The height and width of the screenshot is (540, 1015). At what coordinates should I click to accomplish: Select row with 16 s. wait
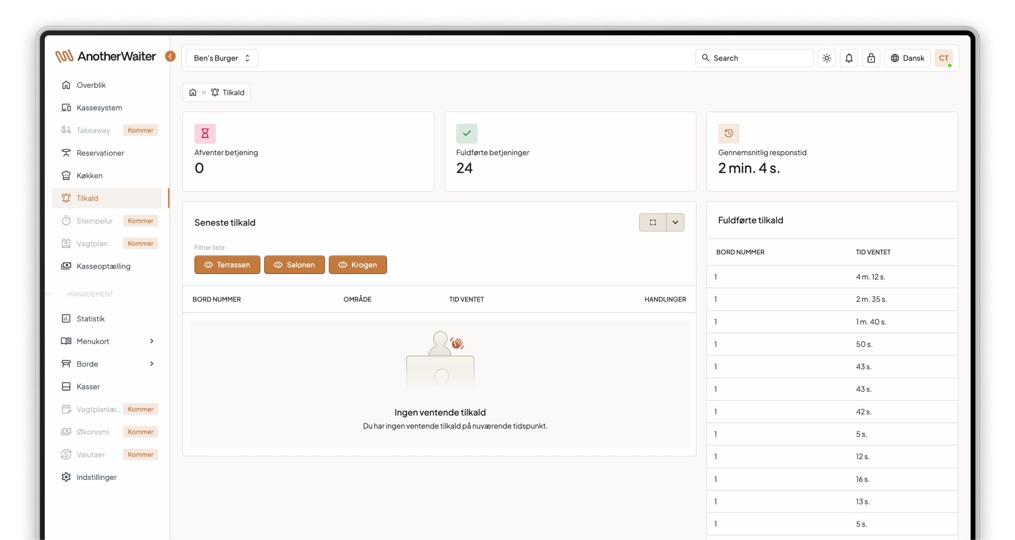point(832,479)
